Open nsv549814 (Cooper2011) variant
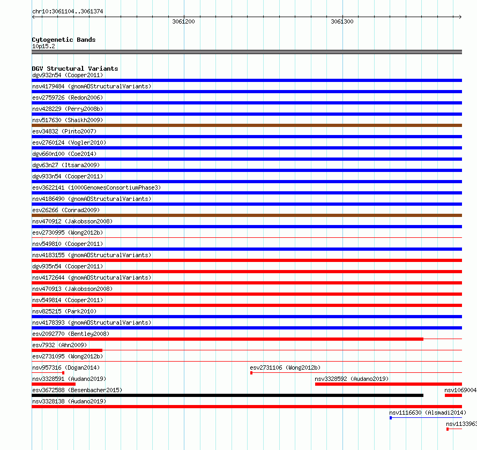477x450 pixels. (68, 300)
